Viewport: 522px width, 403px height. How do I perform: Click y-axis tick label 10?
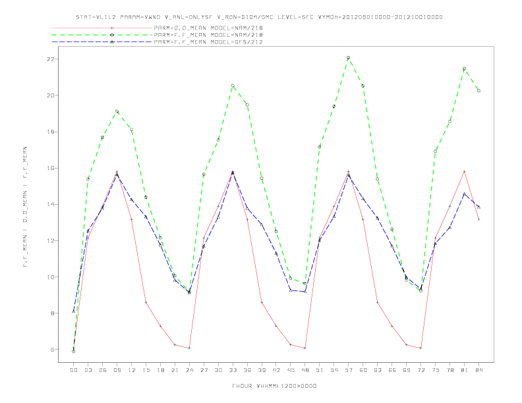point(51,277)
